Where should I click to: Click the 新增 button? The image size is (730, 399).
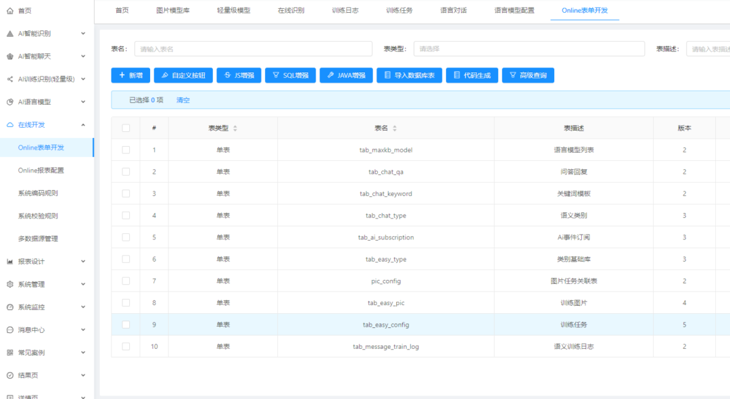click(130, 76)
